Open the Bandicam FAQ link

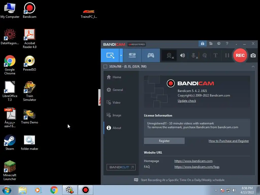coord(197,167)
